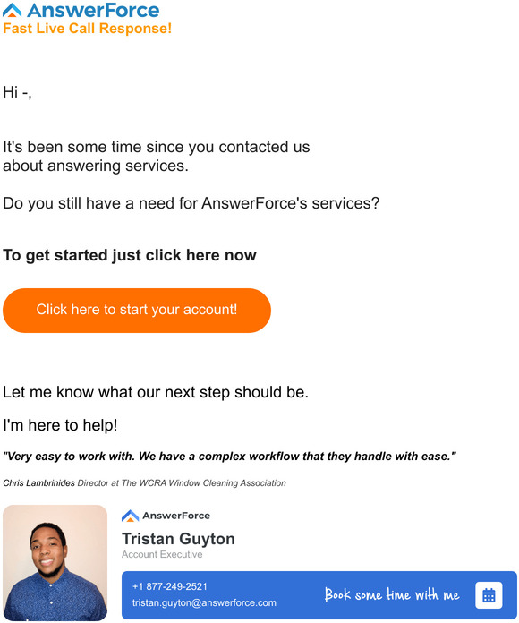
Task: Click 'Do you still have a need' sentence
Action: pos(191,203)
